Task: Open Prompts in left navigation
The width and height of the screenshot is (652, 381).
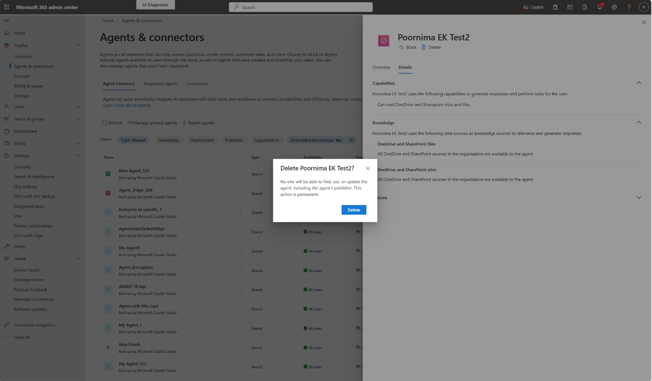Action: (x=22, y=76)
